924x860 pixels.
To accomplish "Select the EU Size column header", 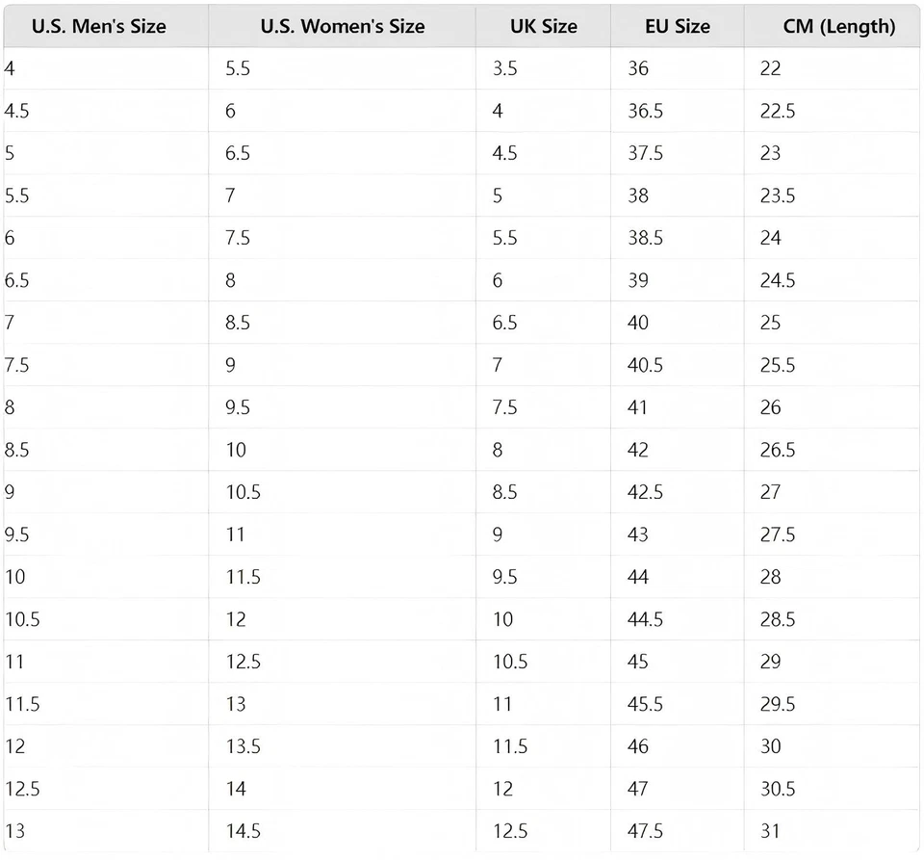I will click(678, 26).
